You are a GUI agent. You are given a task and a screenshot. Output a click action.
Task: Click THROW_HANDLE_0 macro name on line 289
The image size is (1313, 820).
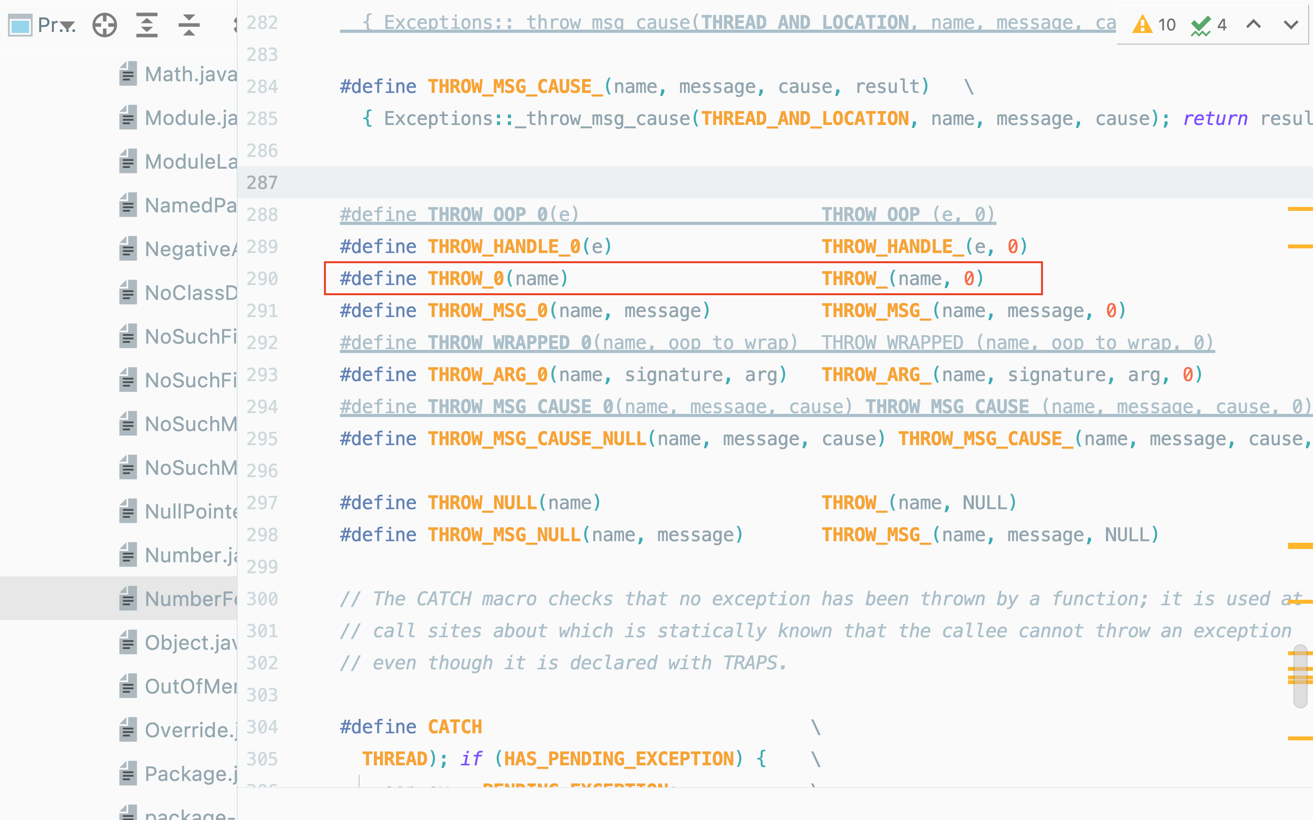pyautogui.click(x=504, y=247)
